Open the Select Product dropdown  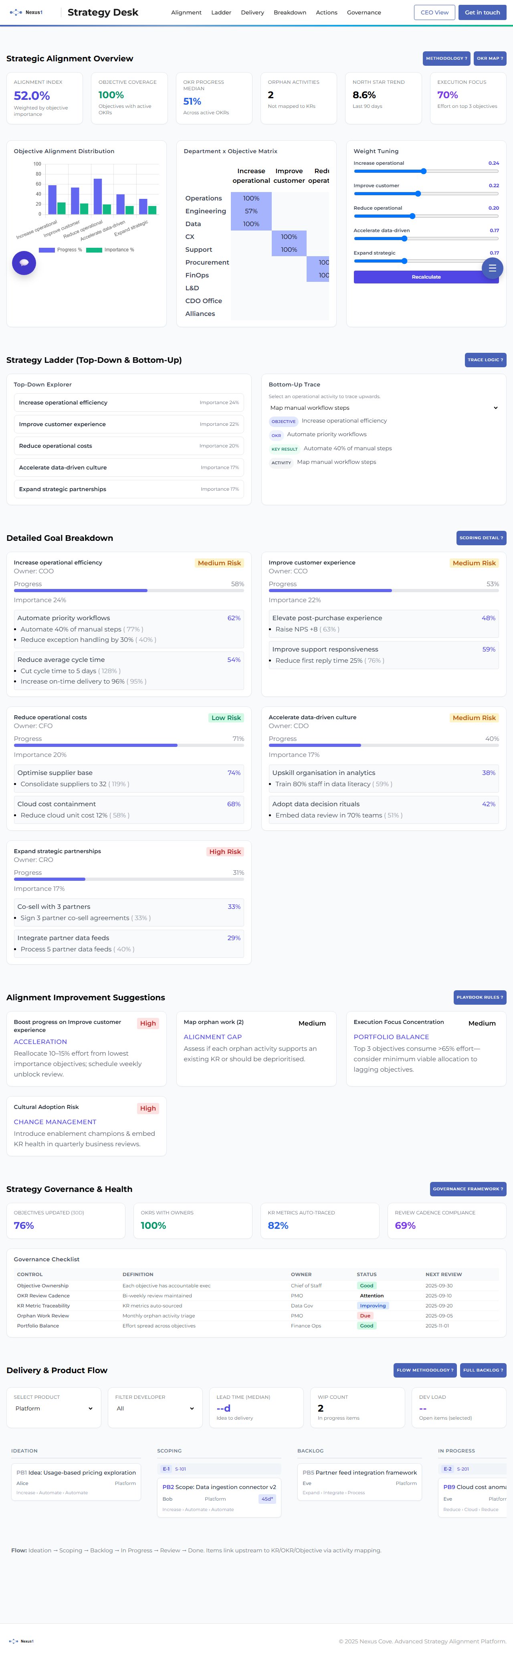54,1408
